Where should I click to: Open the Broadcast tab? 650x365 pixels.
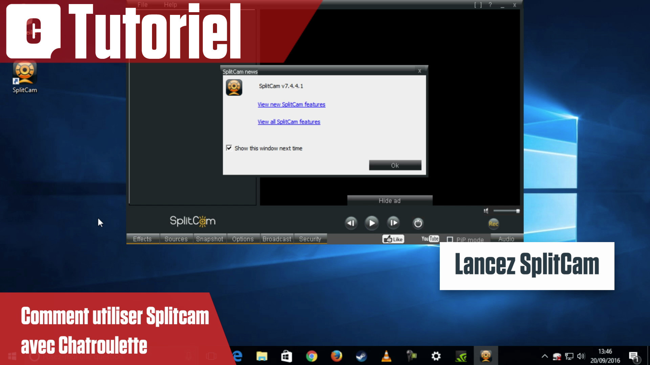[x=277, y=239]
